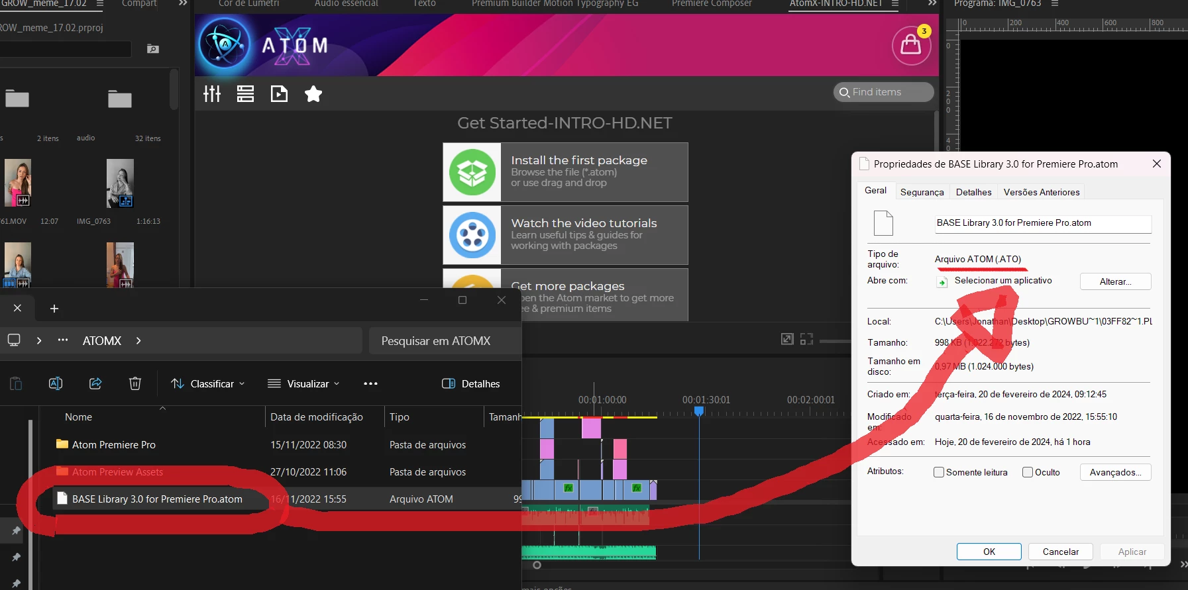Click the paste clipboard icon in Explorer
Image resolution: width=1188 pixels, height=590 pixels.
point(16,383)
